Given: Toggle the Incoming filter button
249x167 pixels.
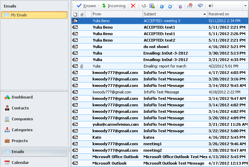Looking at the screenshot, I should [114, 6].
